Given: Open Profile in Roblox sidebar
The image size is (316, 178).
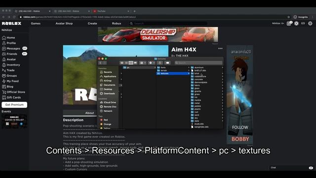Looking at the screenshot, I should coord(9,43).
